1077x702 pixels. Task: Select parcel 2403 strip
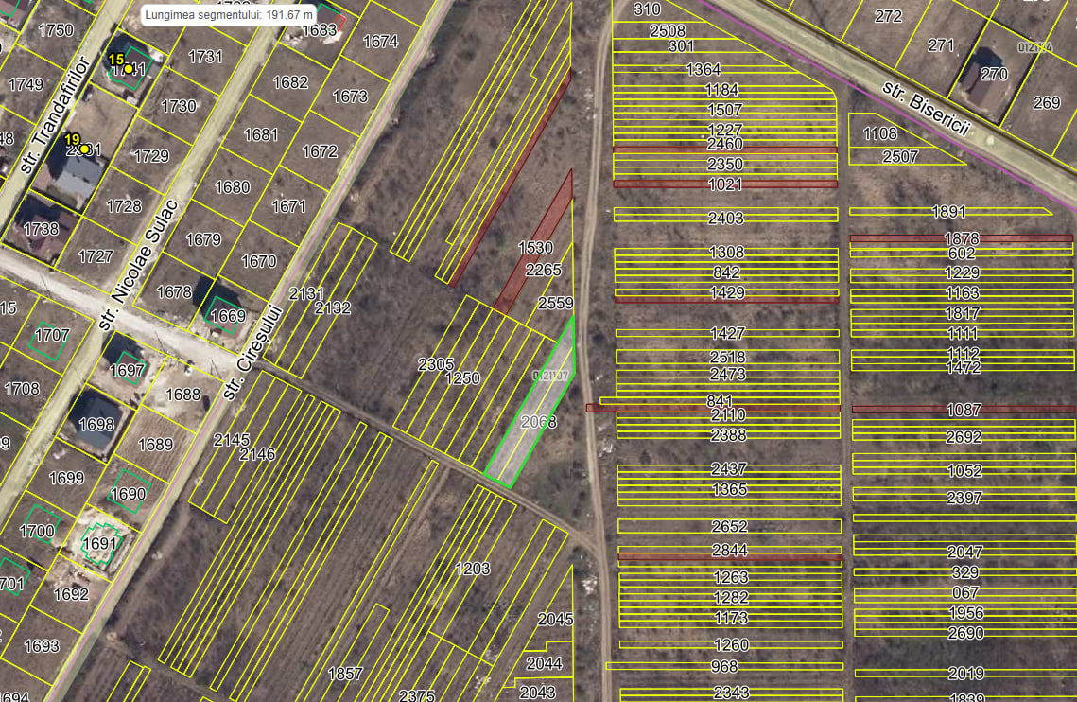[x=726, y=215]
